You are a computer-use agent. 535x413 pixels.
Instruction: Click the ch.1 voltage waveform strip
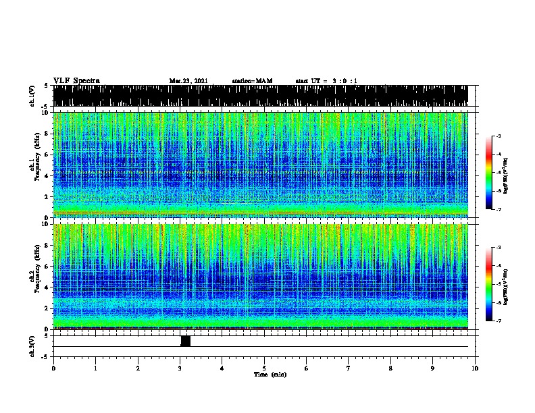261,96
